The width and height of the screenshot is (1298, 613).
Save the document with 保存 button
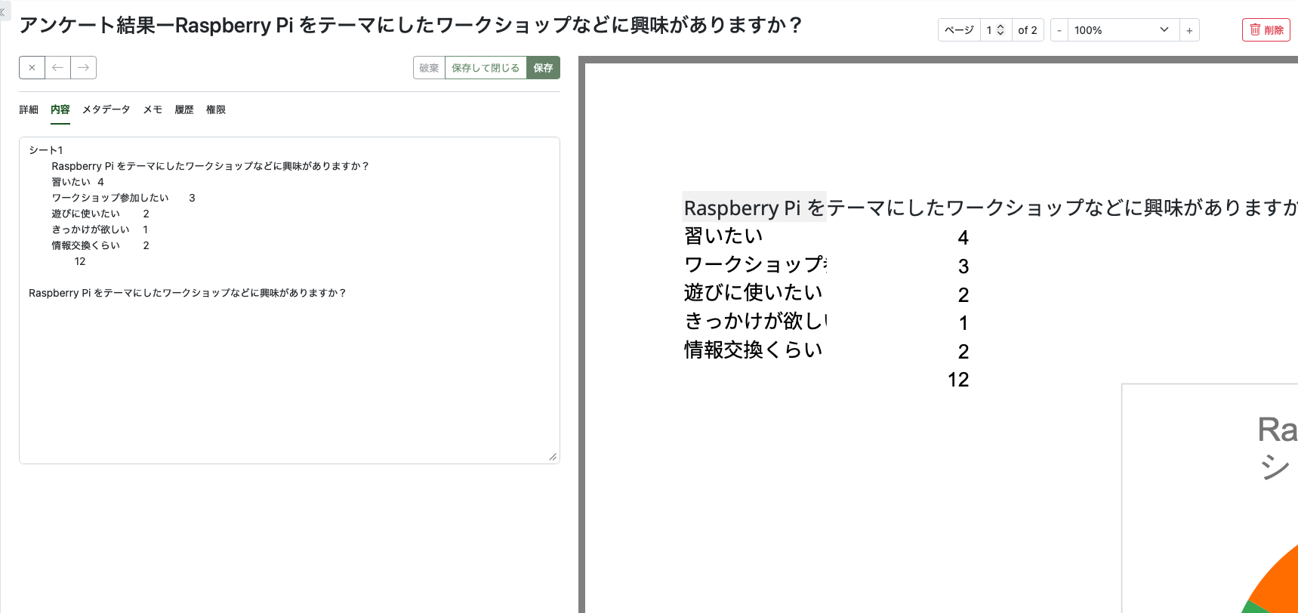pyautogui.click(x=544, y=68)
